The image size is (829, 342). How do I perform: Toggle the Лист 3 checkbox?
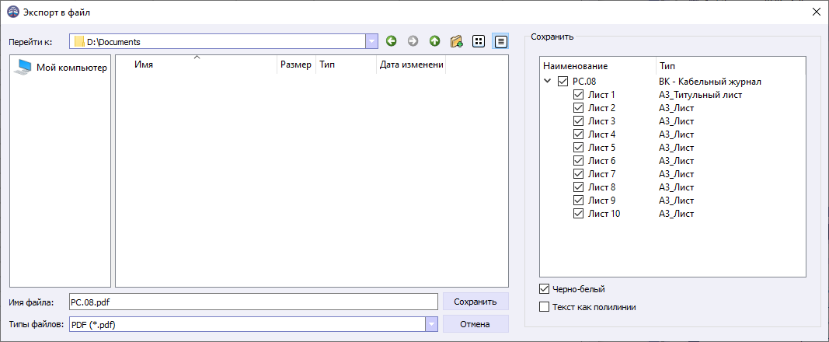tap(578, 121)
